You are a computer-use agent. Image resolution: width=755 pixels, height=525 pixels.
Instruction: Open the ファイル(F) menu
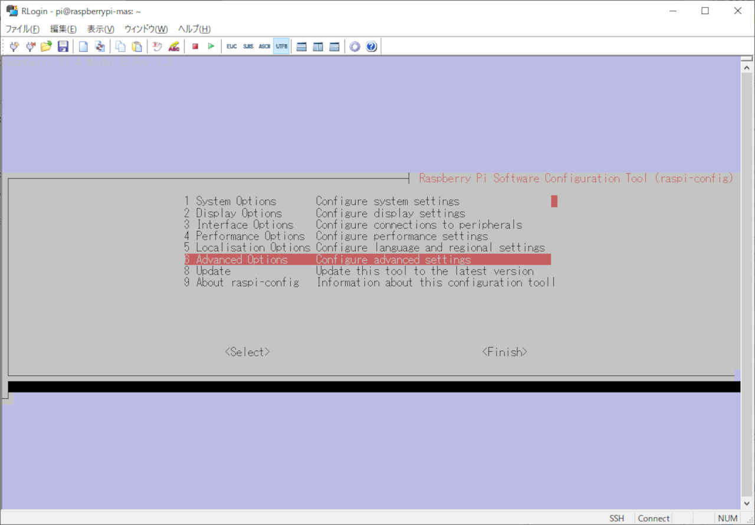pyautogui.click(x=22, y=29)
